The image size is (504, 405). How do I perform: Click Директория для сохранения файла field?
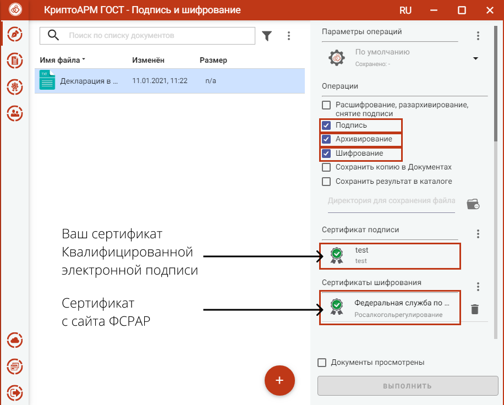pos(391,204)
